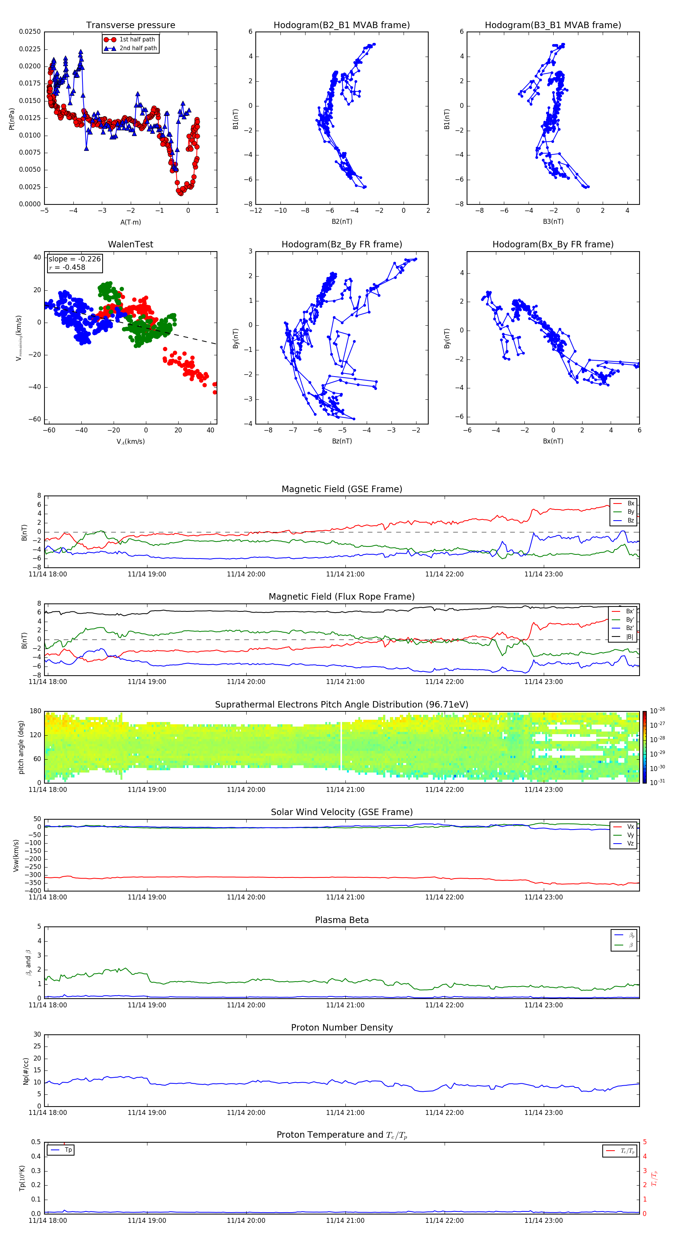The width and height of the screenshot is (684, 1254).
Task: Click the 'r = -0.458' annotation
Action: pos(67,267)
